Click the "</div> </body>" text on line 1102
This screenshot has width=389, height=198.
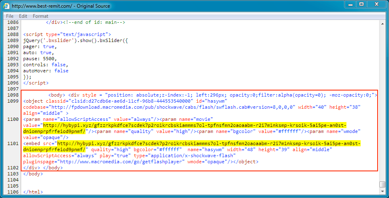(43, 168)
